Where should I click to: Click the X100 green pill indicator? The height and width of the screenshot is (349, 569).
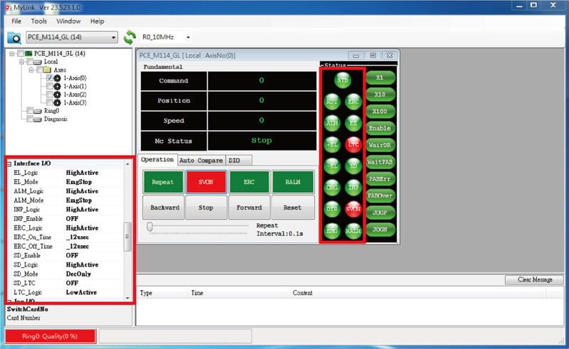[x=380, y=112]
